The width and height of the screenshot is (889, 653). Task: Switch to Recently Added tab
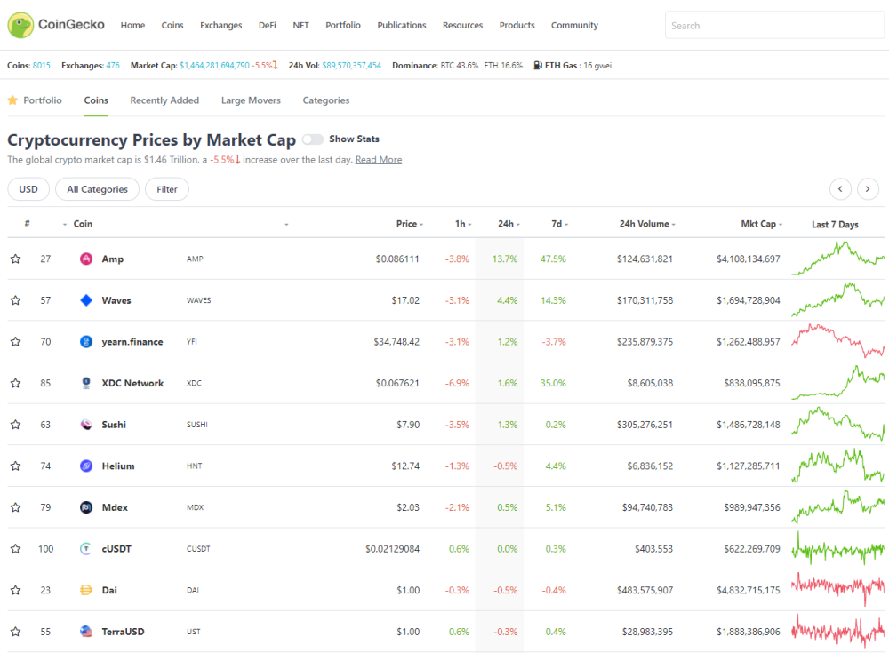[164, 100]
